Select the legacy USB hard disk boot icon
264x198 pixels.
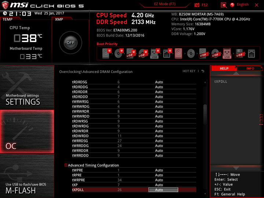[203, 54]
